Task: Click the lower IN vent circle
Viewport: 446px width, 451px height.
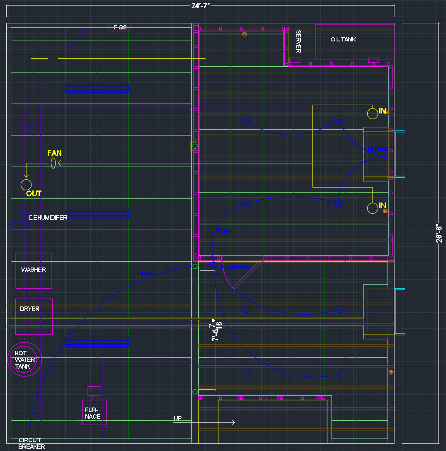Action: pos(373,208)
